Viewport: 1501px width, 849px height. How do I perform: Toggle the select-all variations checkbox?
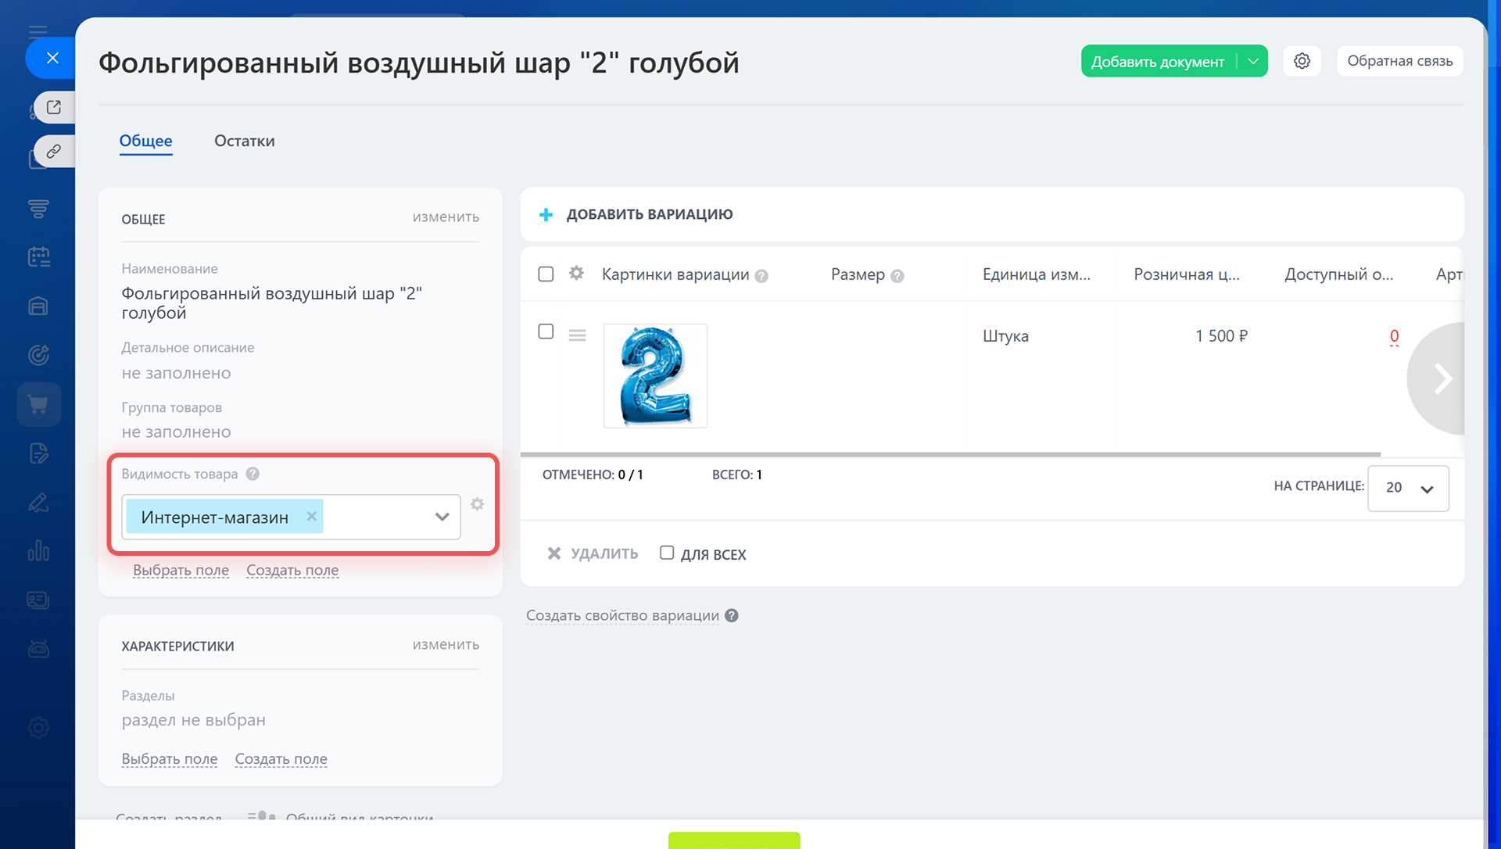(x=546, y=274)
